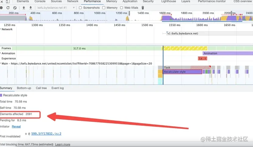253x147 pixels.
Task: Select the Recalculate style block in flame chart
Action: click(182, 72)
